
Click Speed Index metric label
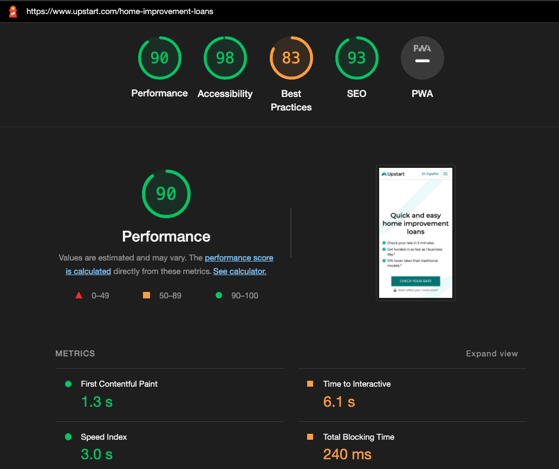click(x=104, y=437)
